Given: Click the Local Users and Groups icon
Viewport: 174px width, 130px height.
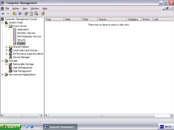Looking at the screenshot, I should (x=11, y=50).
